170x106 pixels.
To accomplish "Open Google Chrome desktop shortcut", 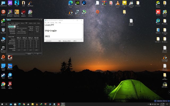I will click(x=3, y=84).
